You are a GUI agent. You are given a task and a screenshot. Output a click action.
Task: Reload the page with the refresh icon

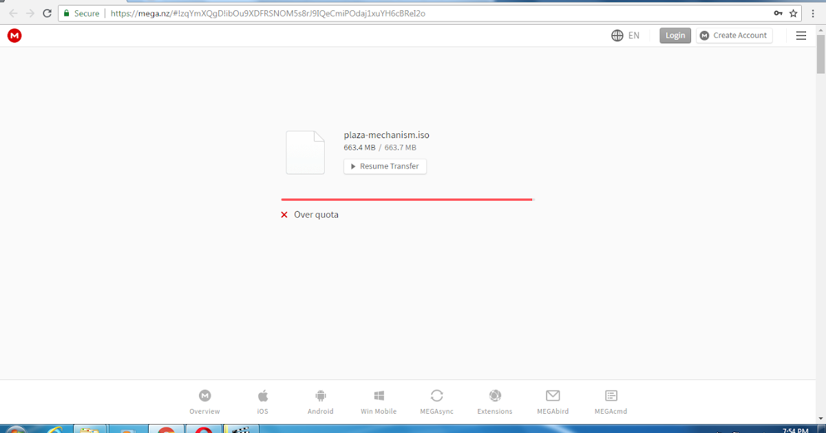(x=47, y=13)
